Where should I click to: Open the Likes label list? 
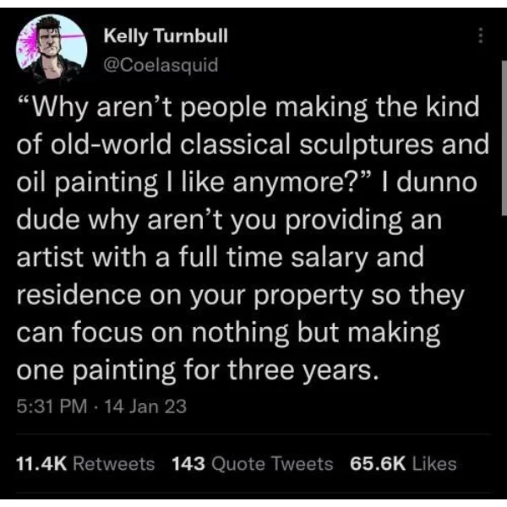(x=434, y=464)
